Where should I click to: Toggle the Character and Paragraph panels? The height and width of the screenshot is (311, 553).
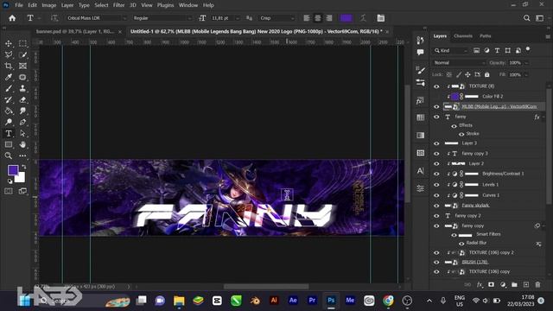380,18
